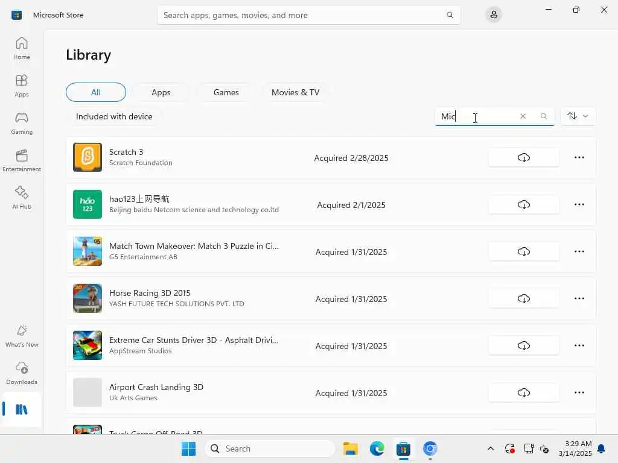Open more options for Airport Crash Landing
Viewport: 618px width, 463px height.
[579, 392]
